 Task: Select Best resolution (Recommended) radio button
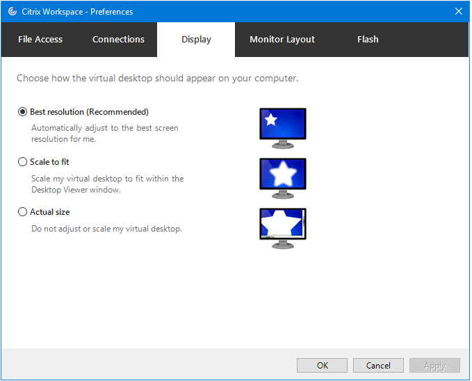click(22, 112)
